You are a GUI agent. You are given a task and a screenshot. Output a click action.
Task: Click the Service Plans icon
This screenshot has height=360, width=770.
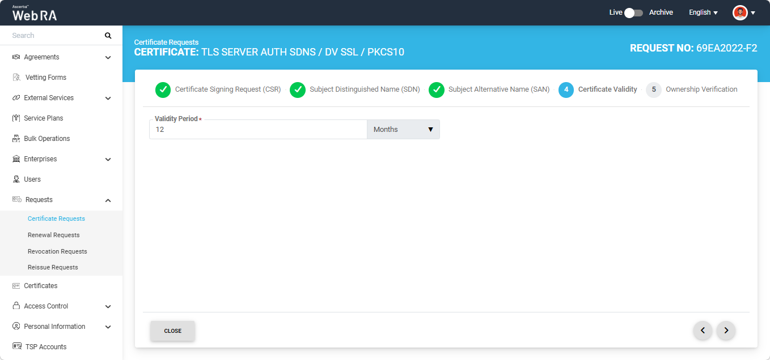pos(16,118)
